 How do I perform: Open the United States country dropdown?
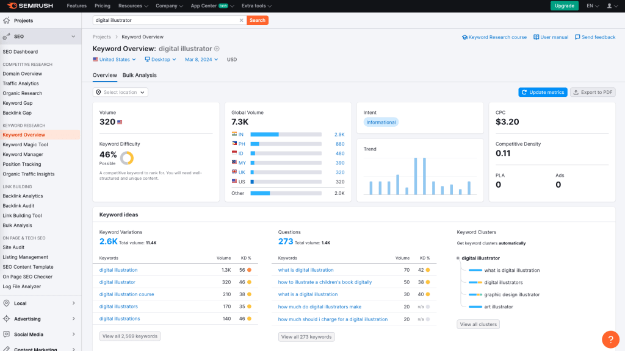point(114,59)
